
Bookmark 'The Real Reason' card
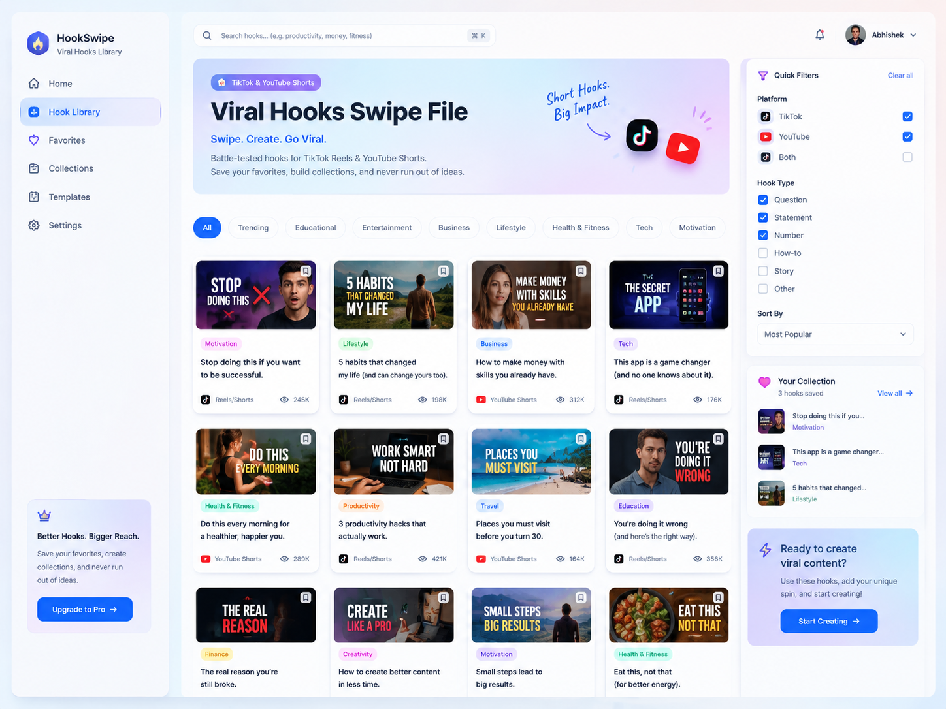click(x=306, y=597)
